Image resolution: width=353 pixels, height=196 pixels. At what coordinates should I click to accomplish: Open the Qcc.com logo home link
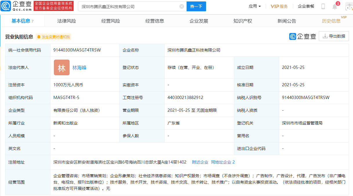click(x=16, y=6)
